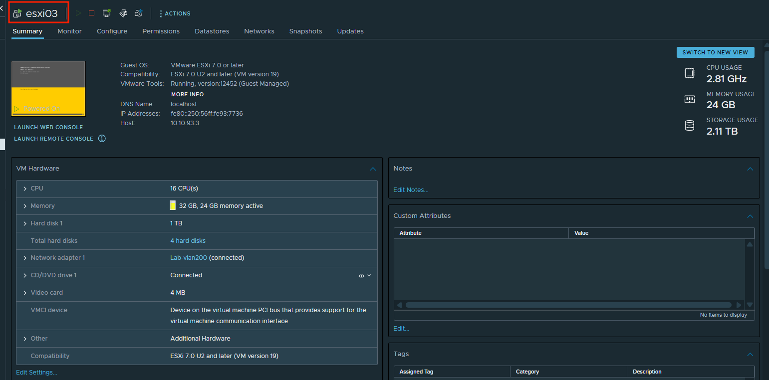Click the Switch to New View button
This screenshot has height=380, width=769.
715,52
